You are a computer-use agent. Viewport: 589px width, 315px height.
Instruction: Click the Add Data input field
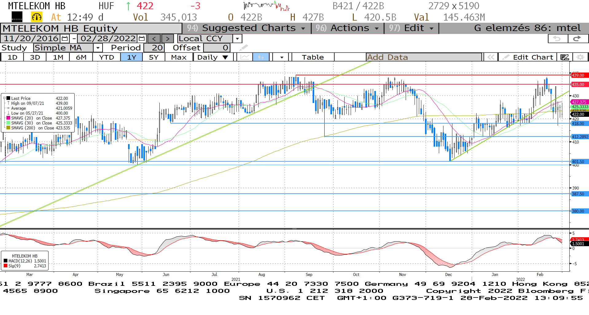(424, 57)
